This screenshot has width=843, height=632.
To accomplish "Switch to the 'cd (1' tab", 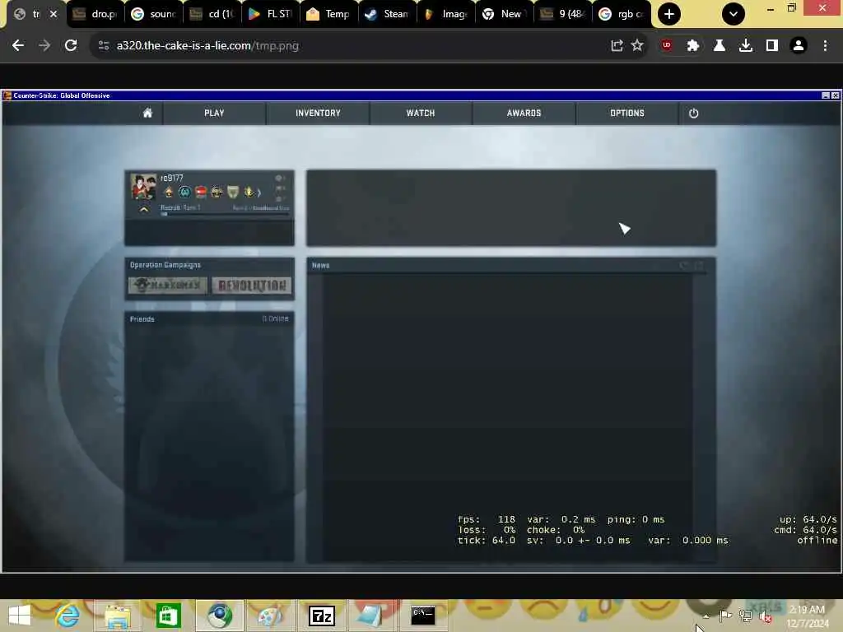I will (x=213, y=14).
